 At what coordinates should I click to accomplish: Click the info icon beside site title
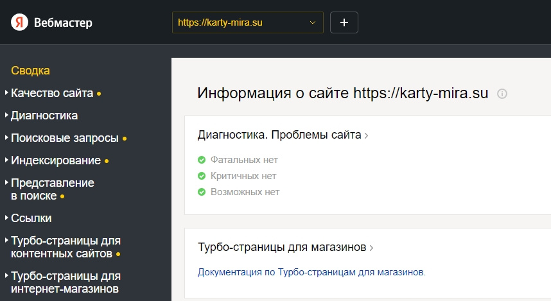click(502, 94)
